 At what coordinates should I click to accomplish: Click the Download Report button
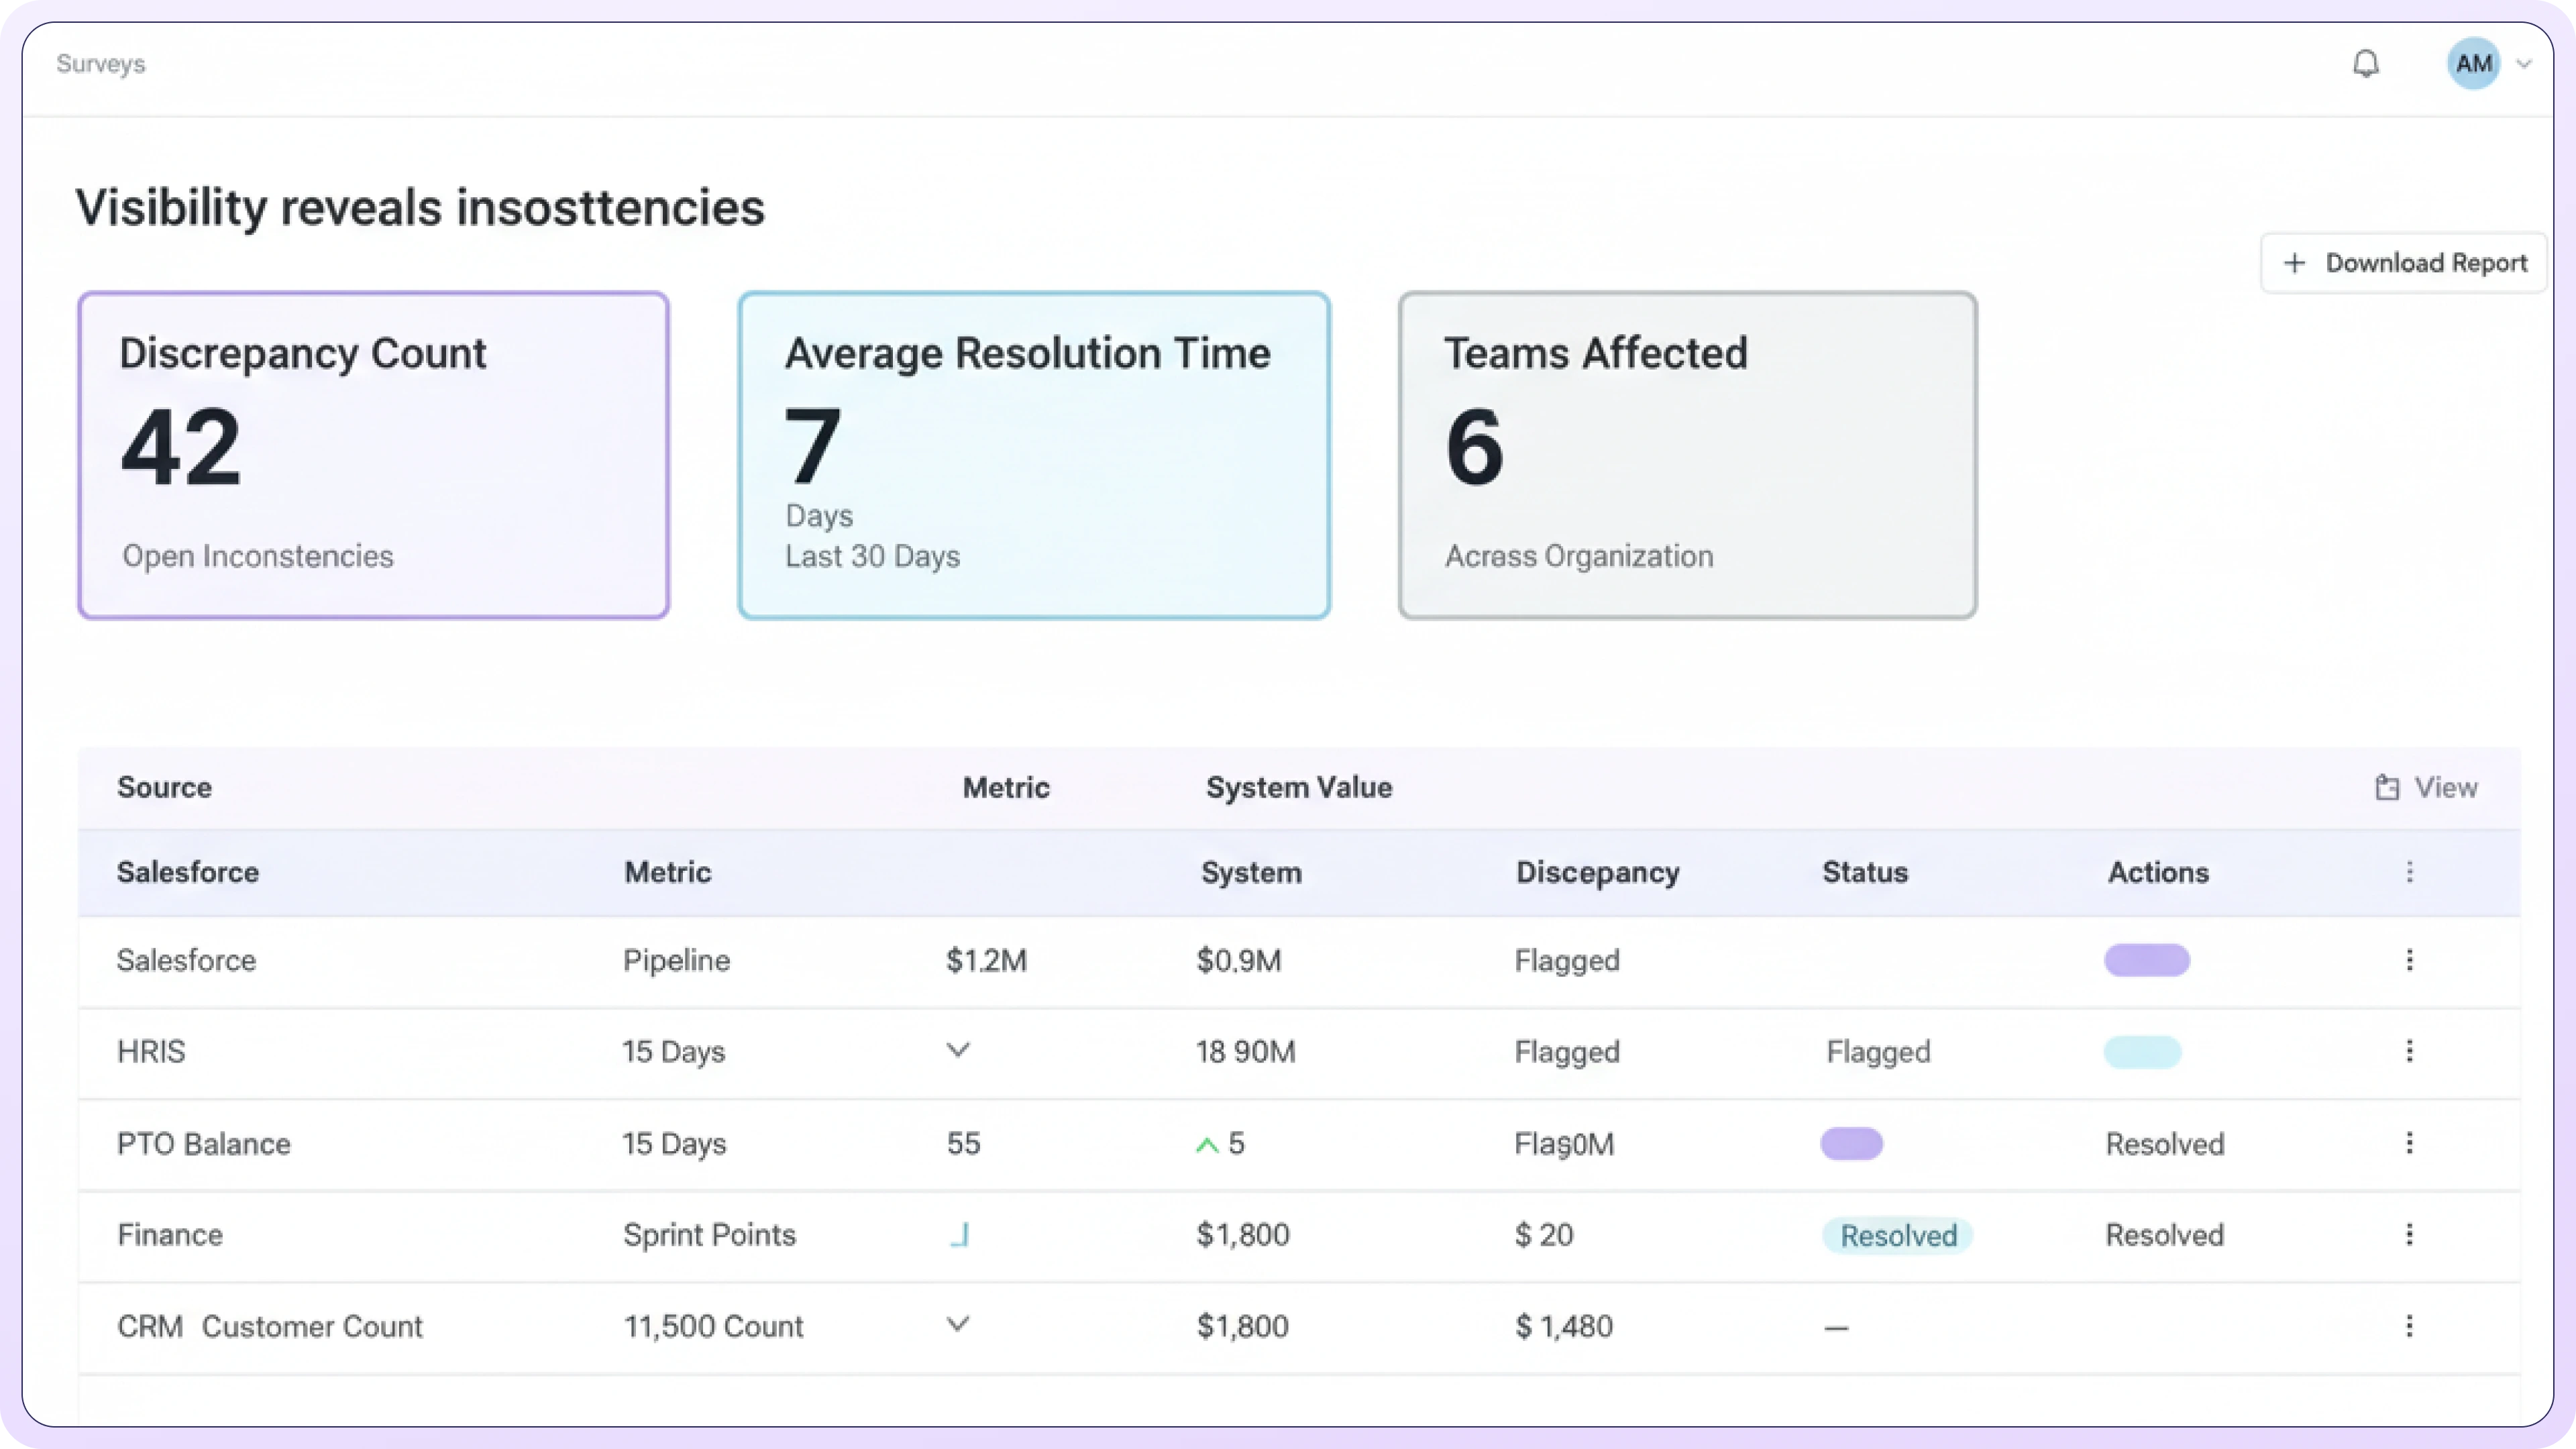point(2404,263)
